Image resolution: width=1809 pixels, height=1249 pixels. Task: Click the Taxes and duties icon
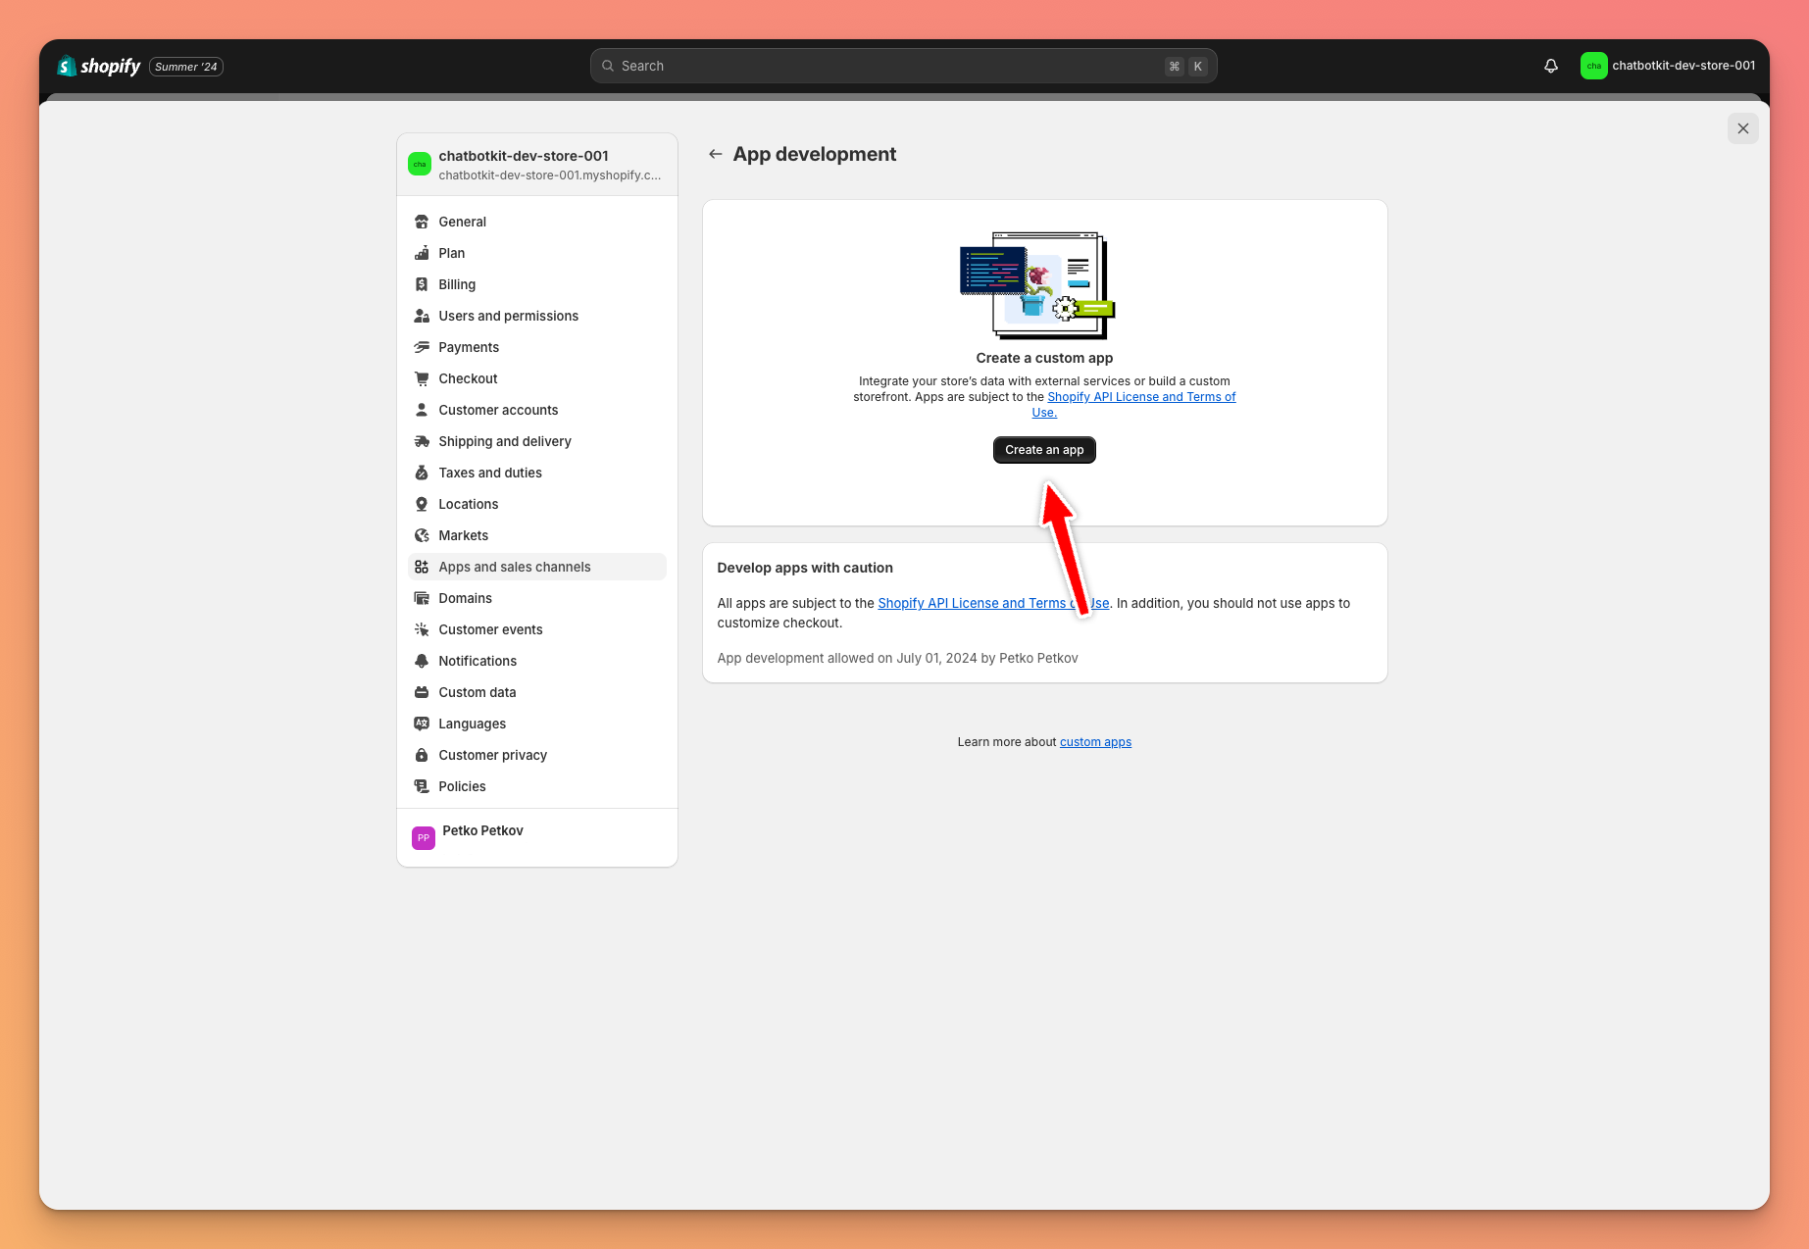point(422,473)
